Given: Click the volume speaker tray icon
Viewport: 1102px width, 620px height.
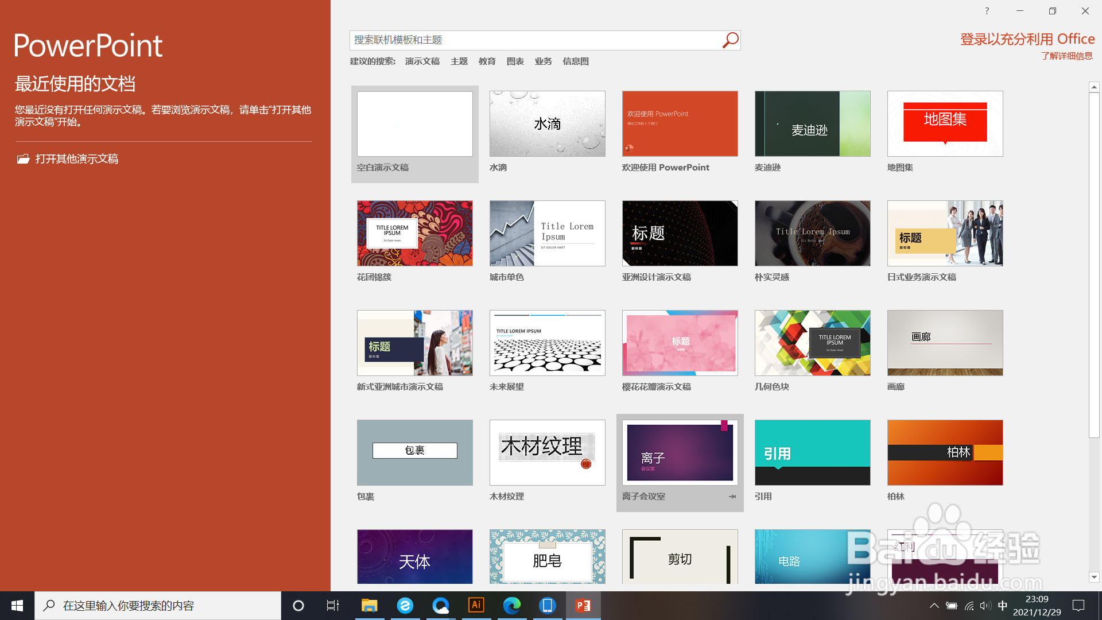Looking at the screenshot, I should point(985,606).
